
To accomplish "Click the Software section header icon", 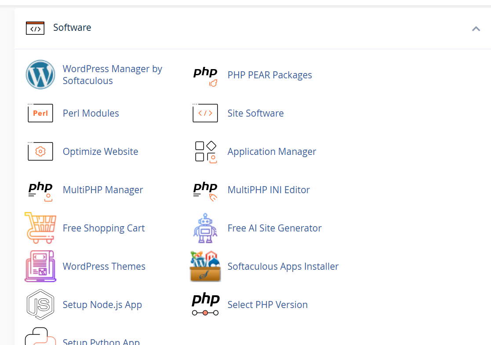I will tap(35, 28).
